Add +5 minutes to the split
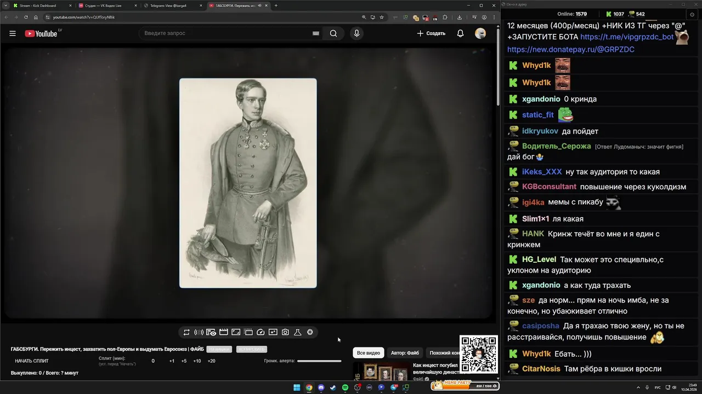Viewport: 702px width, 394px height. (184, 361)
